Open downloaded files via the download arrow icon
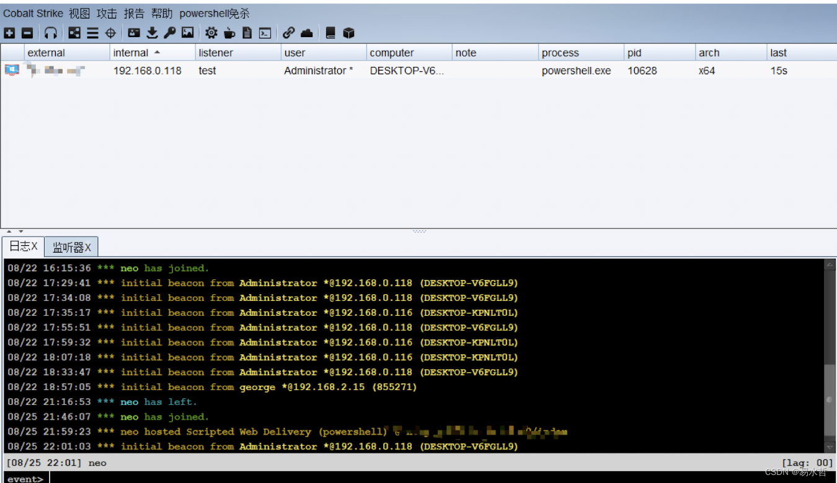 152,33
